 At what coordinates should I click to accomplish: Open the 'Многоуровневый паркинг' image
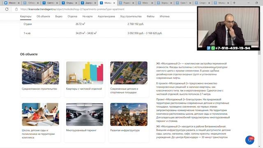pyautogui.click(x=85, y=114)
